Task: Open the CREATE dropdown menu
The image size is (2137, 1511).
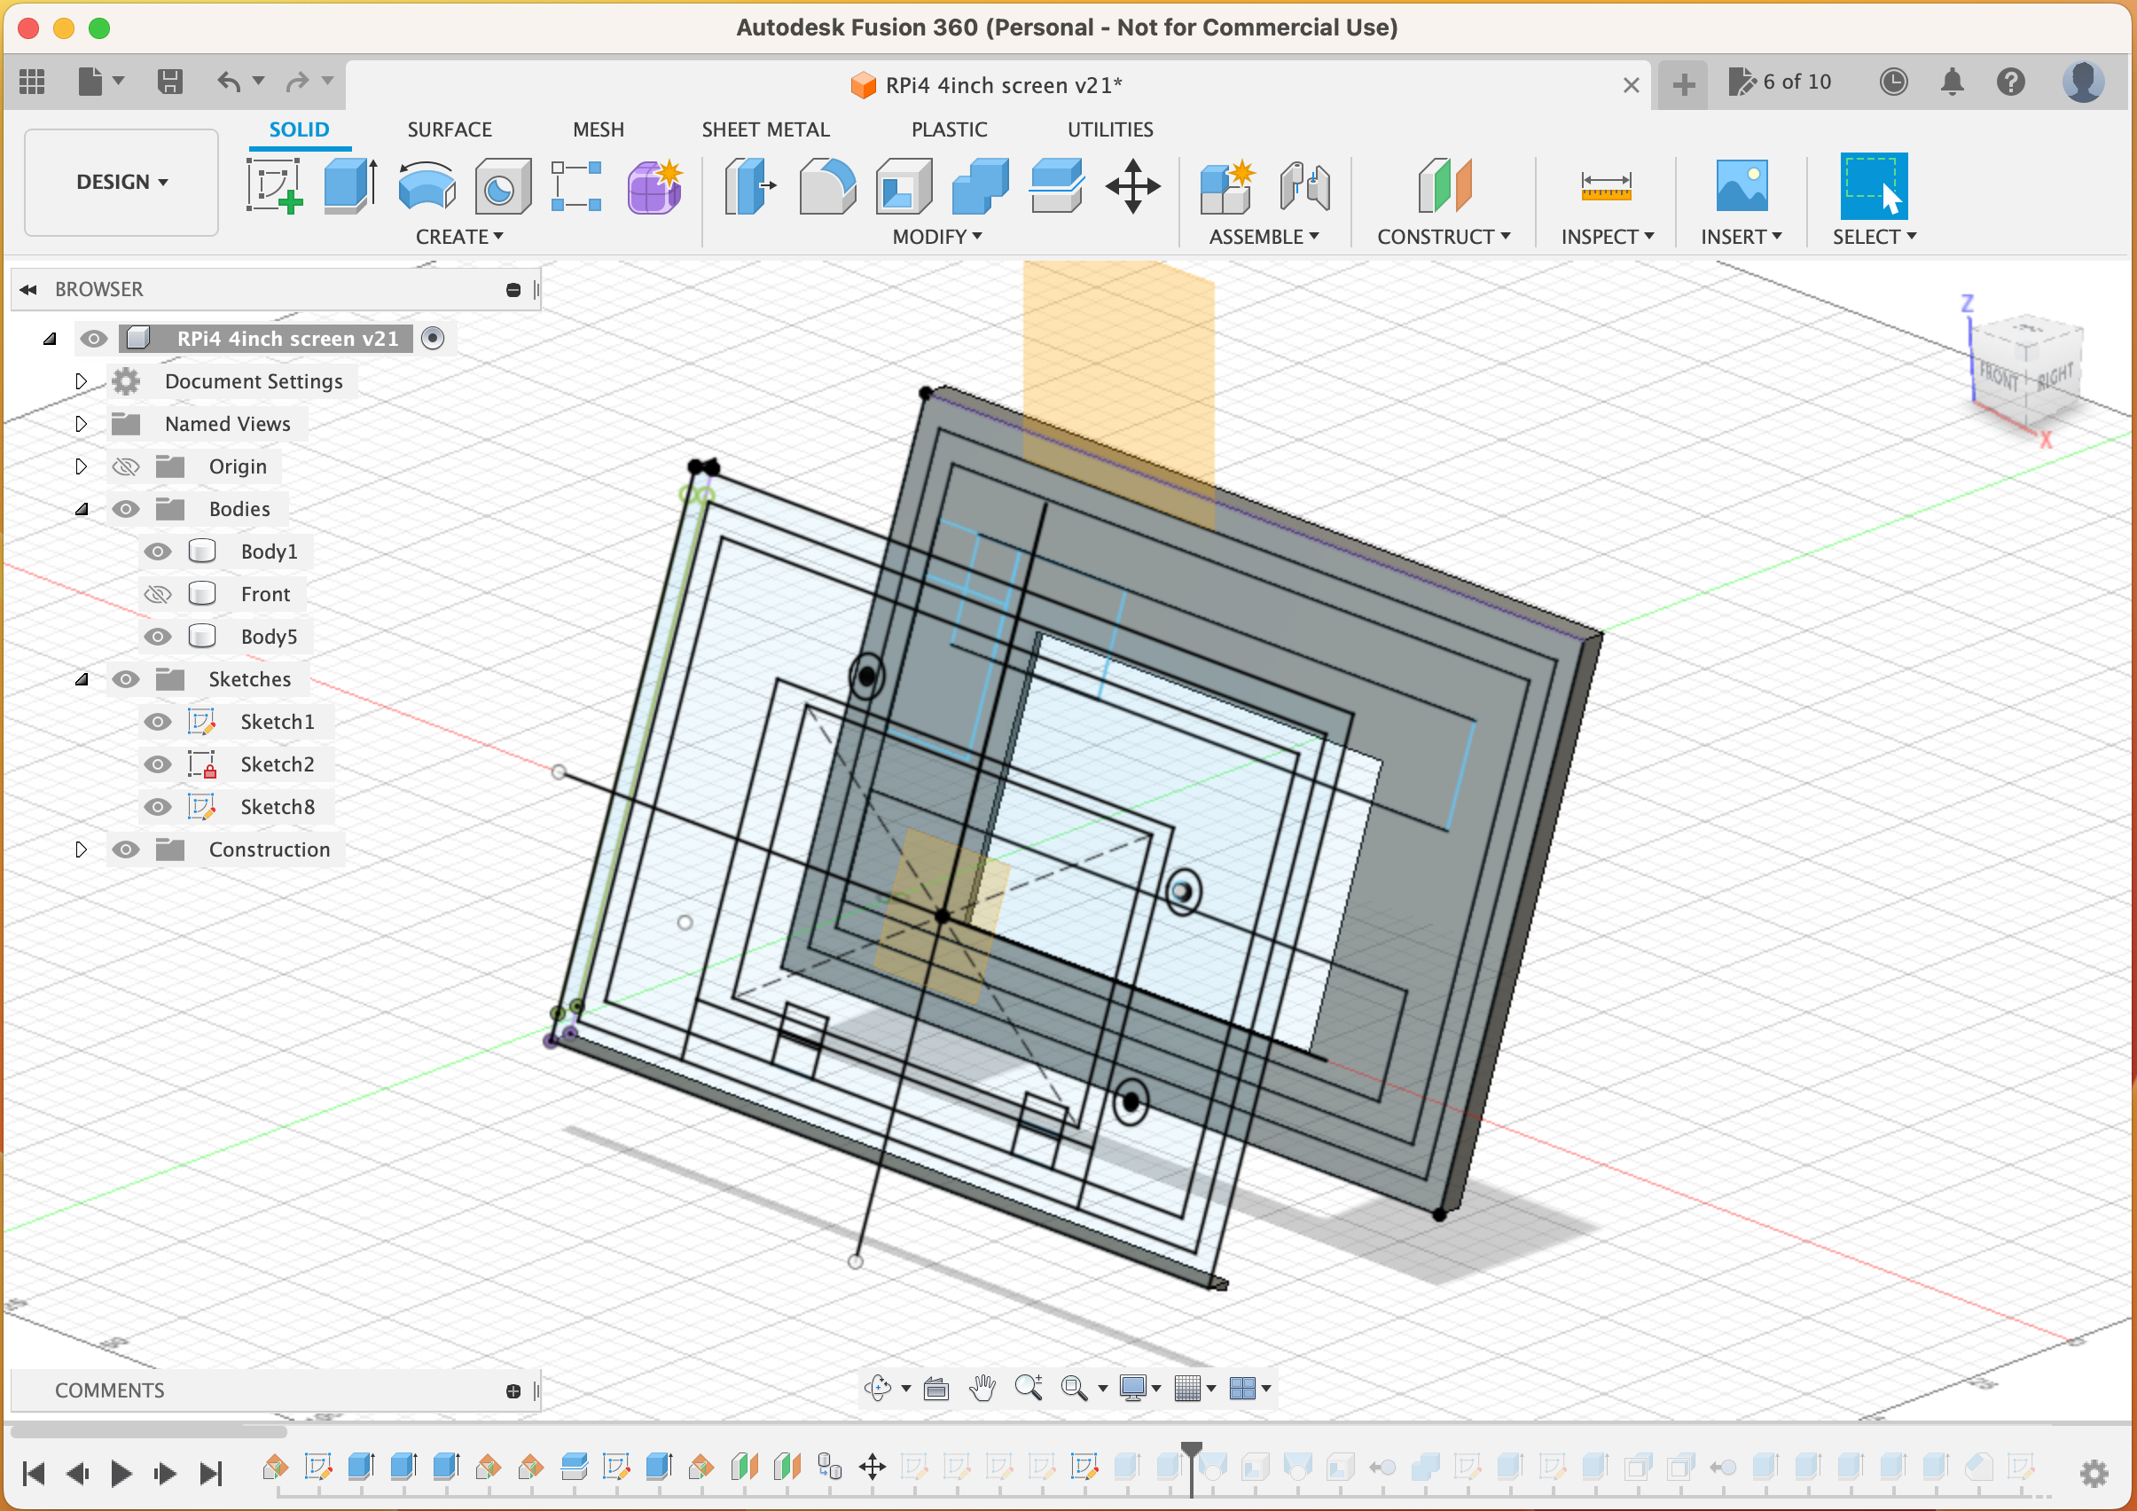Action: (458, 236)
